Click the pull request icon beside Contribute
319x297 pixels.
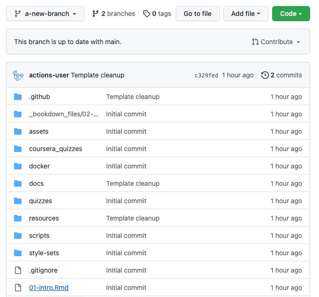tap(255, 42)
